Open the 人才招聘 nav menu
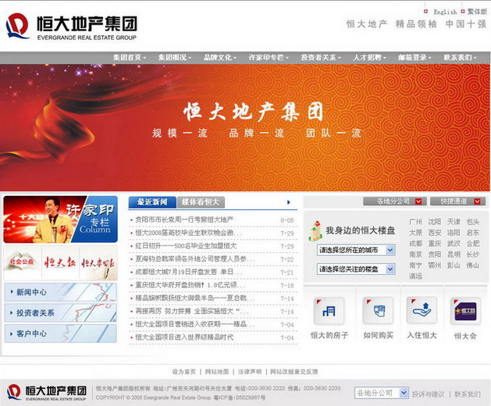491x406 pixels. 369,58
